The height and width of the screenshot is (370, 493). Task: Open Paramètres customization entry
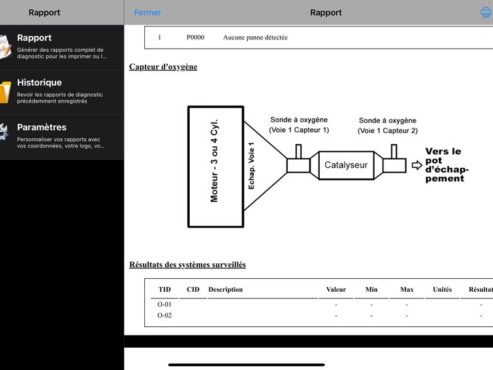[62, 137]
